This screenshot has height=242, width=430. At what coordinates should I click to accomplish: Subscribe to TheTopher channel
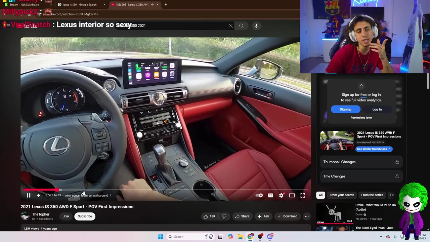pos(85,216)
